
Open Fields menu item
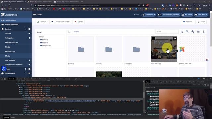(x=7, y=47)
